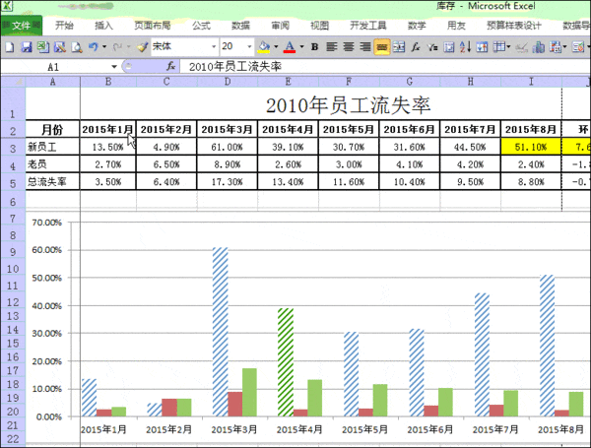Open the font name dropdown showing 宋体
Screen dimensions: 591x448
click(x=214, y=47)
